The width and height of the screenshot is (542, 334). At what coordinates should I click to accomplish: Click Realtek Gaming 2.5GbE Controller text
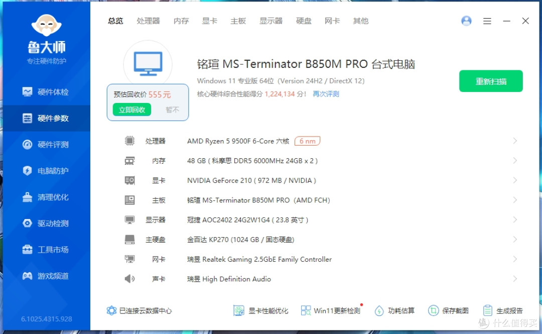coord(259,259)
